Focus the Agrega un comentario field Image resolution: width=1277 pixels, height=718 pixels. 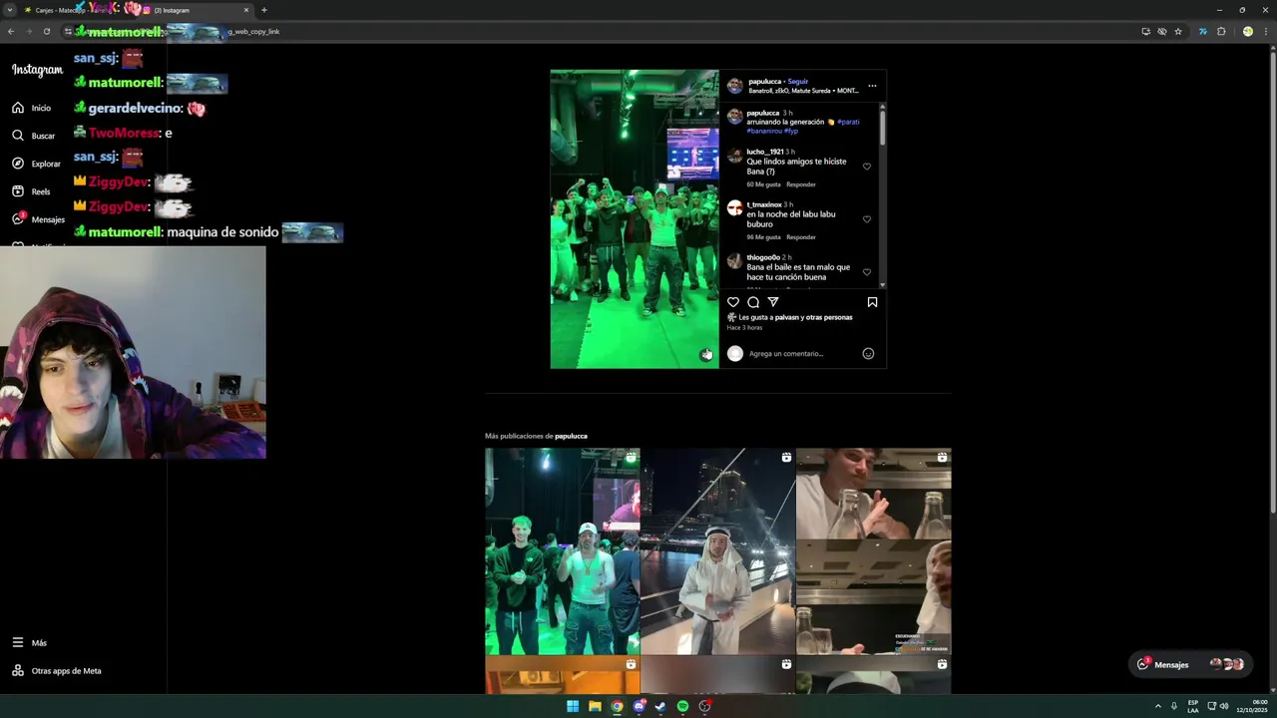(801, 354)
